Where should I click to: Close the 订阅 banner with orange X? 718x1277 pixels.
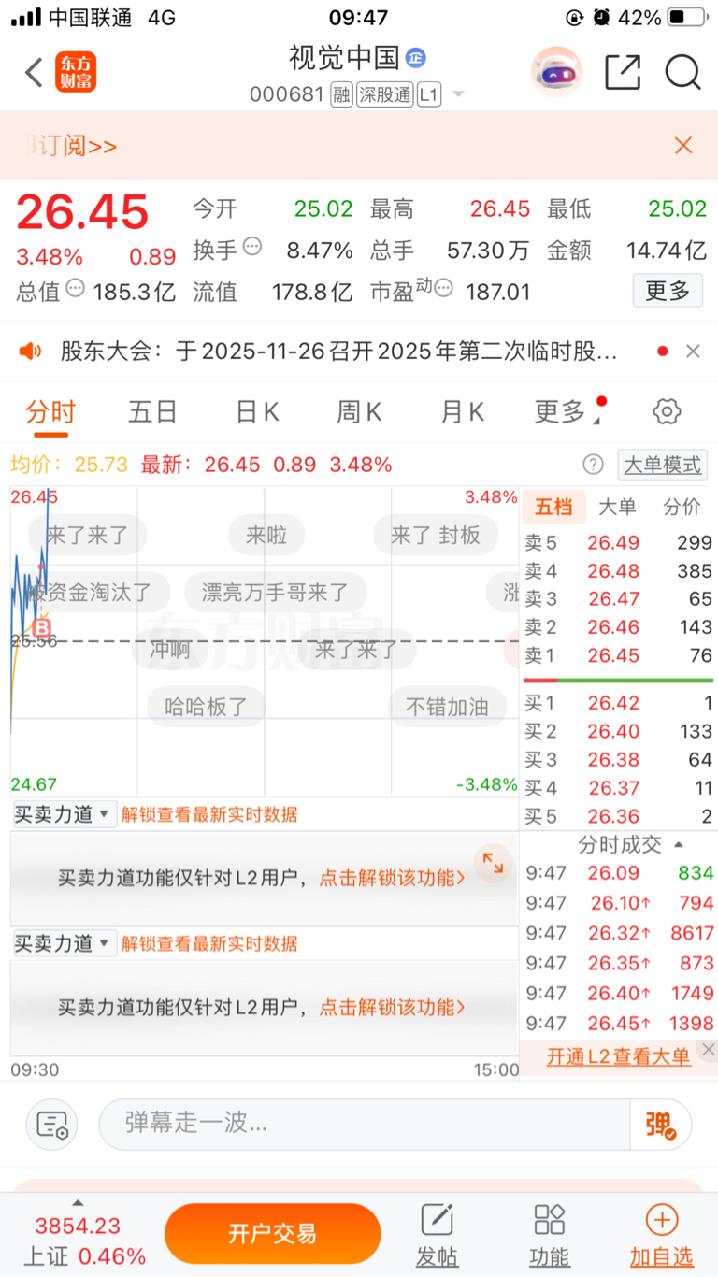[x=683, y=145]
